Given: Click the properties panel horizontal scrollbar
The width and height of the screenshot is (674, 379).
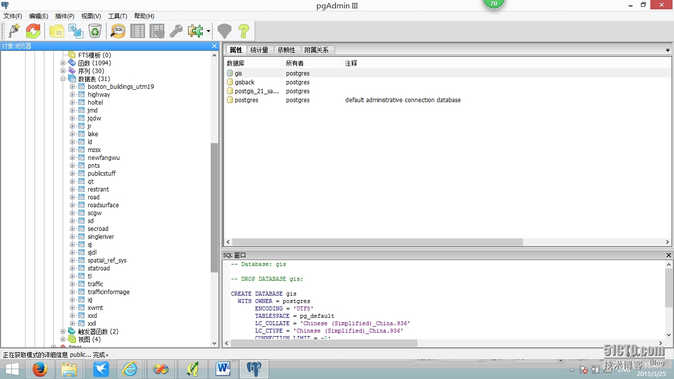Looking at the screenshot, I should [377, 242].
